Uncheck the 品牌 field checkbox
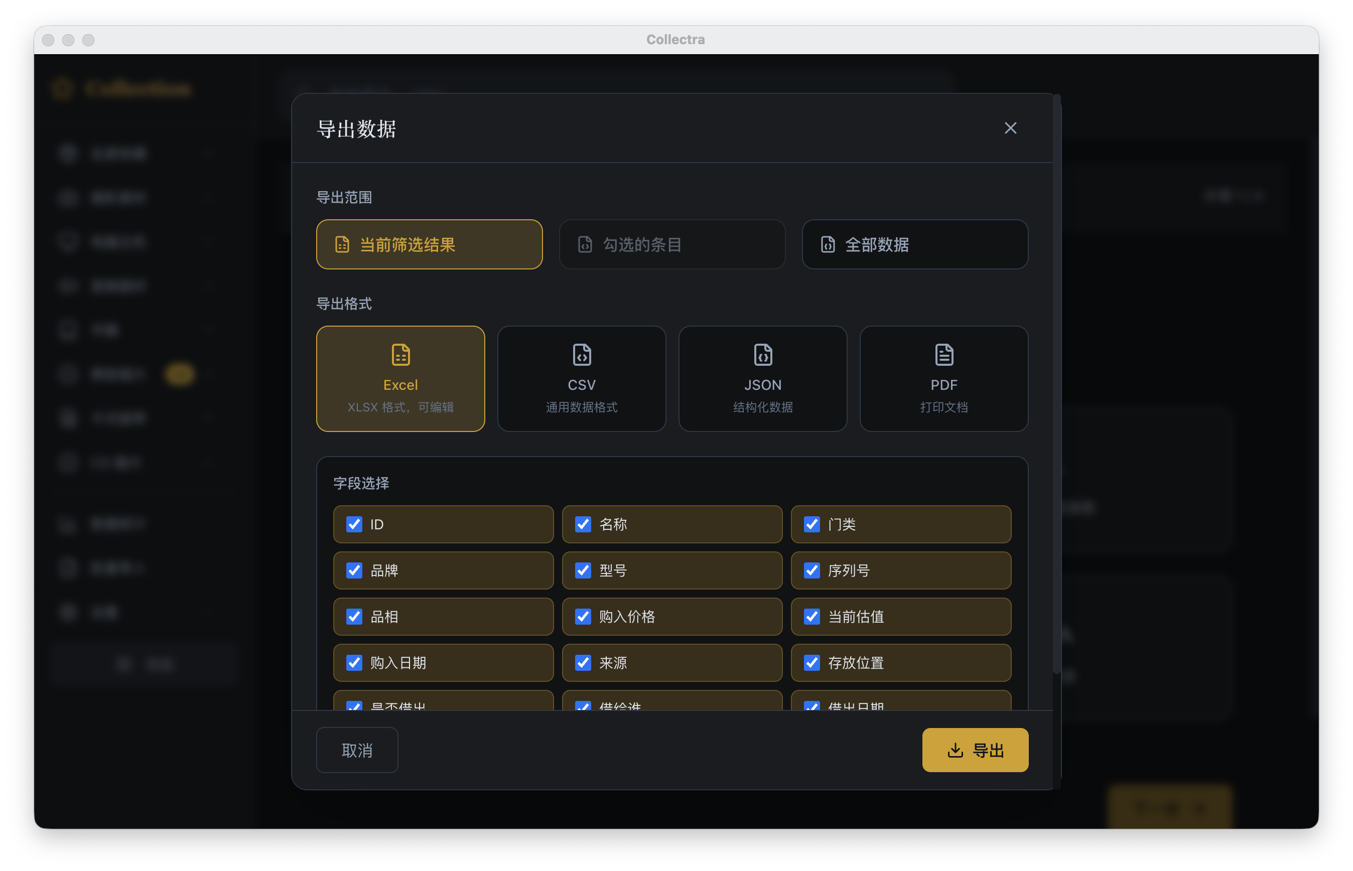This screenshot has width=1353, height=871. (x=354, y=570)
